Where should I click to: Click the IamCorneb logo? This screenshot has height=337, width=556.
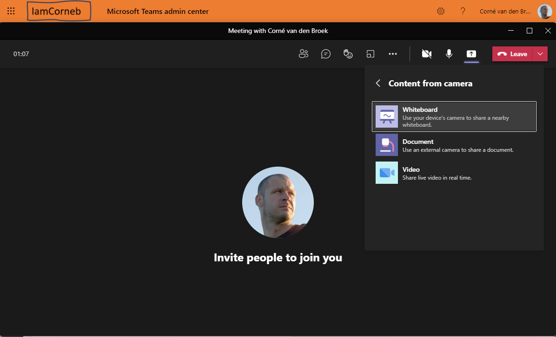pyautogui.click(x=59, y=11)
